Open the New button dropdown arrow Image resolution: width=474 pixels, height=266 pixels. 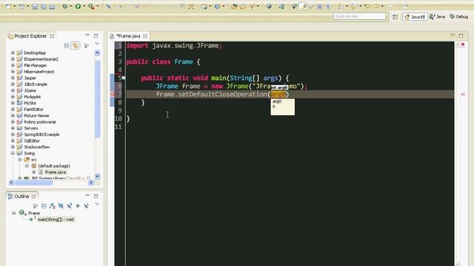tap(14, 7)
